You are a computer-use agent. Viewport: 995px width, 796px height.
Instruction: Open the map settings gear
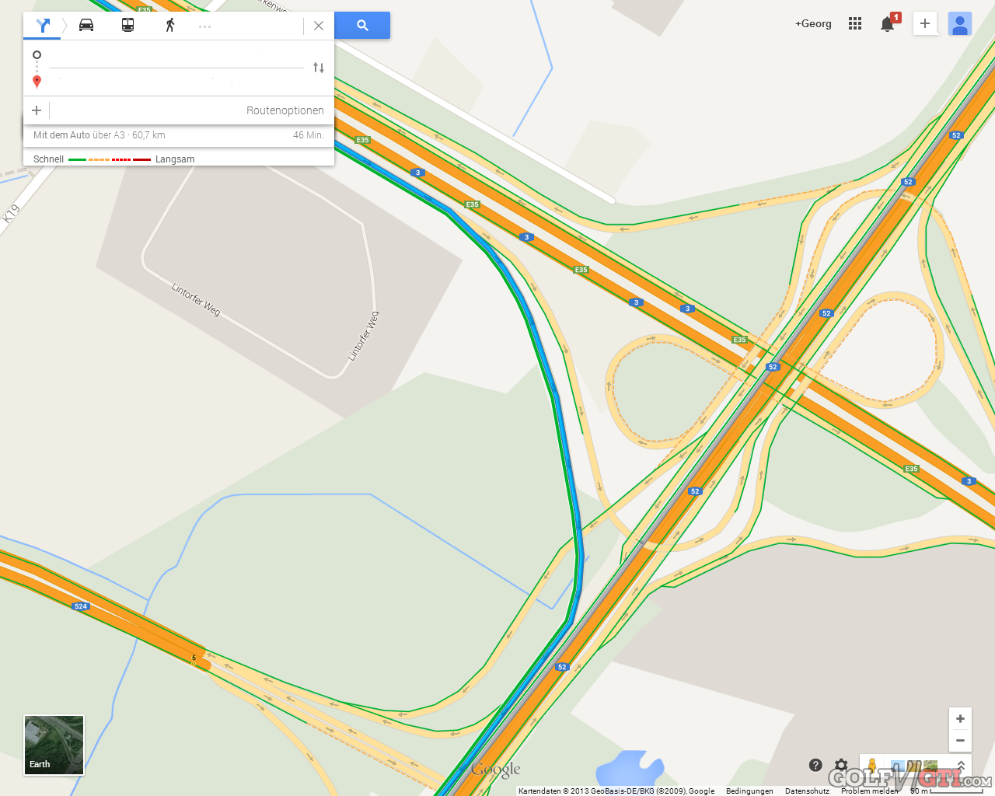[x=841, y=766]
